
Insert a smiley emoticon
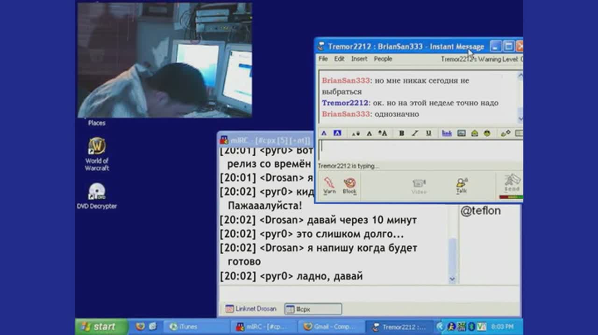(487, 133)
